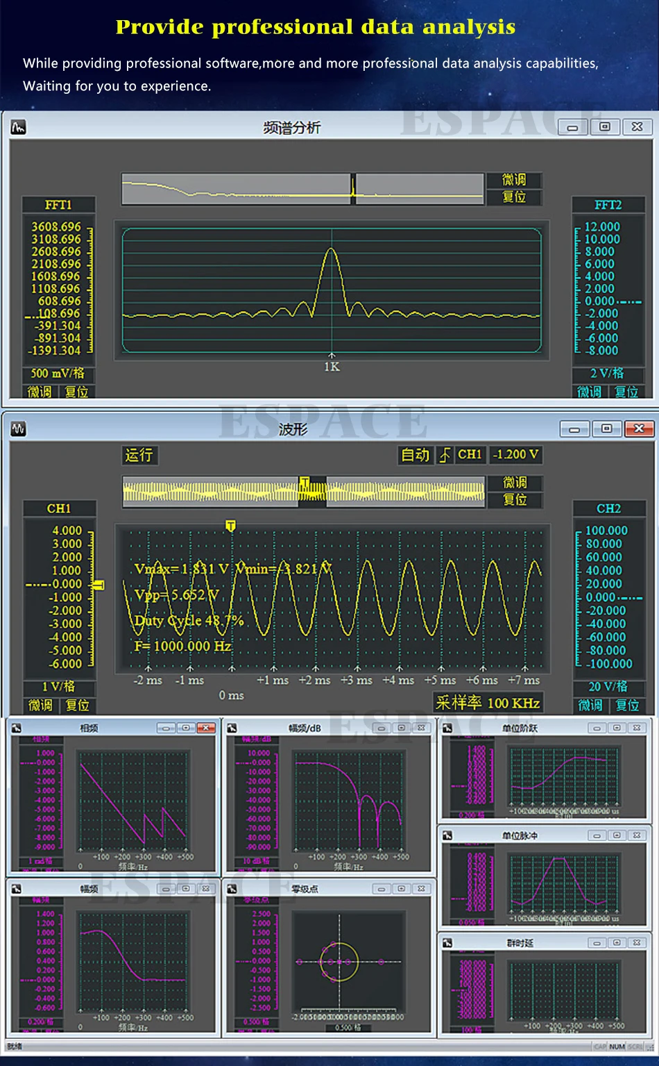This screenshot has height=1066, width=659.
Task: Click 微调 under FFT2 scale
Action: point(590,392)
